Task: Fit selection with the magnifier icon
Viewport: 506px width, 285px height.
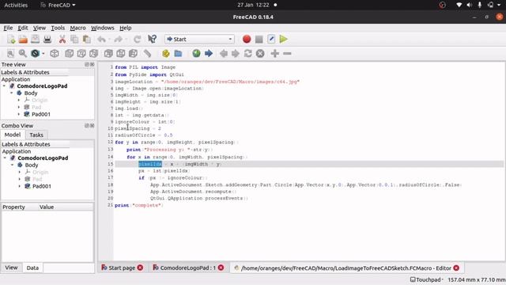Action: click(23, 53)
